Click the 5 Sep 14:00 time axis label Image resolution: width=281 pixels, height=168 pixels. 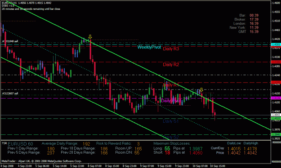point(60,166)
